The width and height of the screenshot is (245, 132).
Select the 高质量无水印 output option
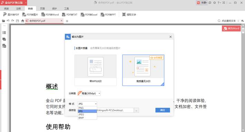[x=143, y=70]
